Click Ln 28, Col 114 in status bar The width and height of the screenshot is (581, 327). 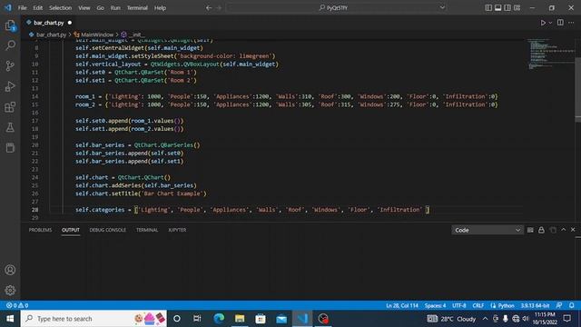pyautogui.click(x=401, y=305)
